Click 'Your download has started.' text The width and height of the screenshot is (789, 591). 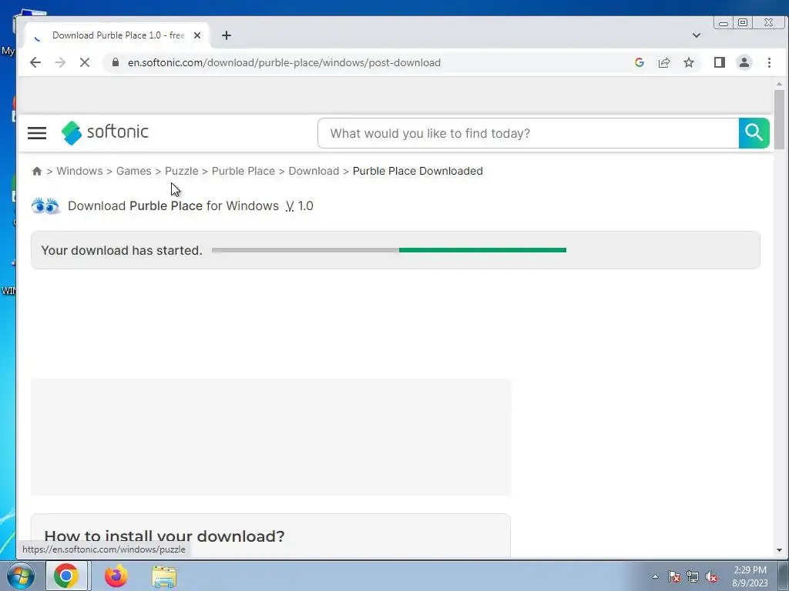tap(122, 250)
